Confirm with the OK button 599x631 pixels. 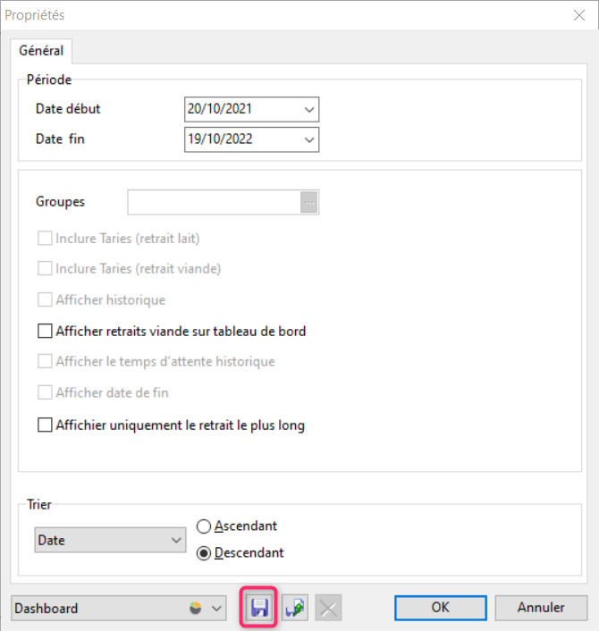pyautogui.click(x=439, y=608)
